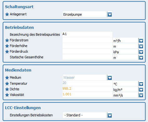Click the Statische Gesamthöhe input field
The width and height of the screenshot is (148, 122).
tap(87, 57)
